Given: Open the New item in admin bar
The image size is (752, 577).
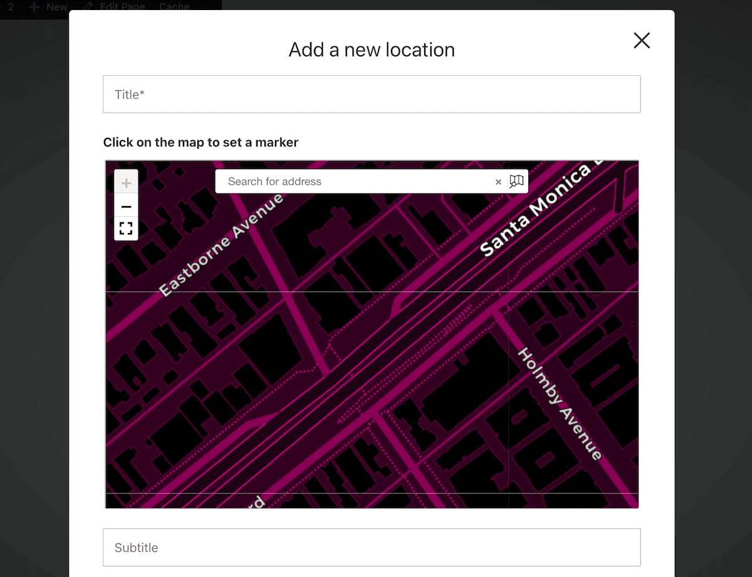Looking at the screenshot, I should click(x=49, y=7).
